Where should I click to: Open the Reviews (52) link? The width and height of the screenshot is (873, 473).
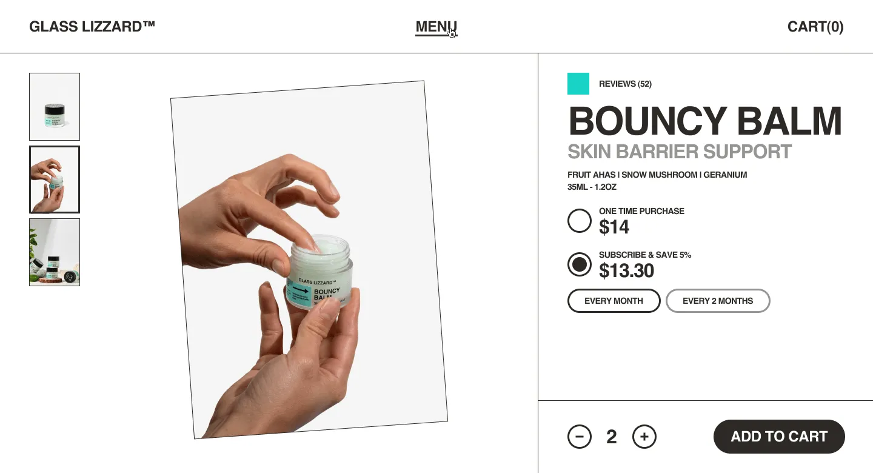[625, 84]
